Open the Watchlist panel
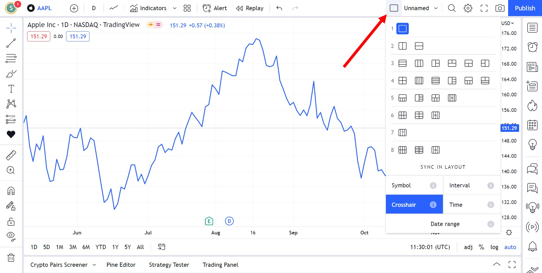Viewport: 542px width, 273px height. click(x=532, y=28)
